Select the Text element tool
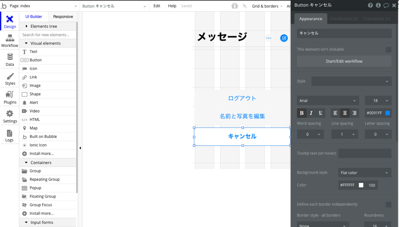Image resolution: width=399 pixels, height=227 pixels. point(48,52)
